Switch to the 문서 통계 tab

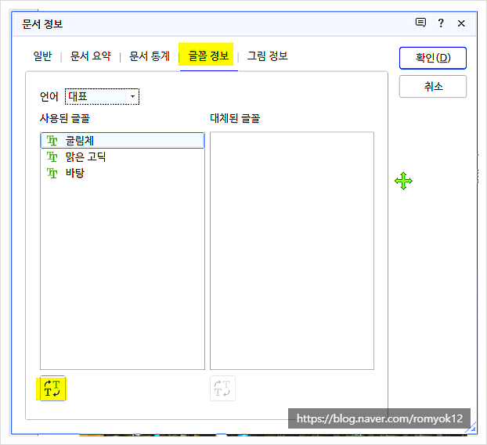[150, 56]
